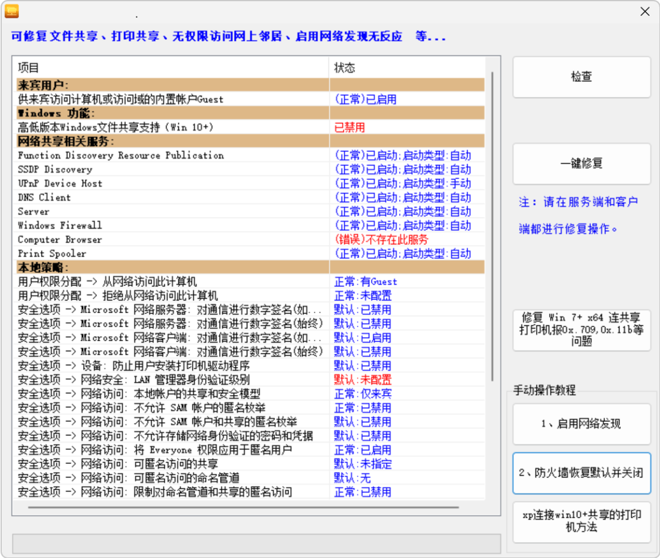Select the 不允许 SAM 帐户的匿名枚举 row

(251, 407)
